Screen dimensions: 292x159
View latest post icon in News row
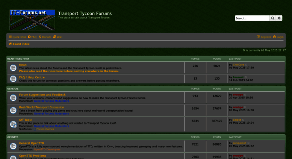247,65
